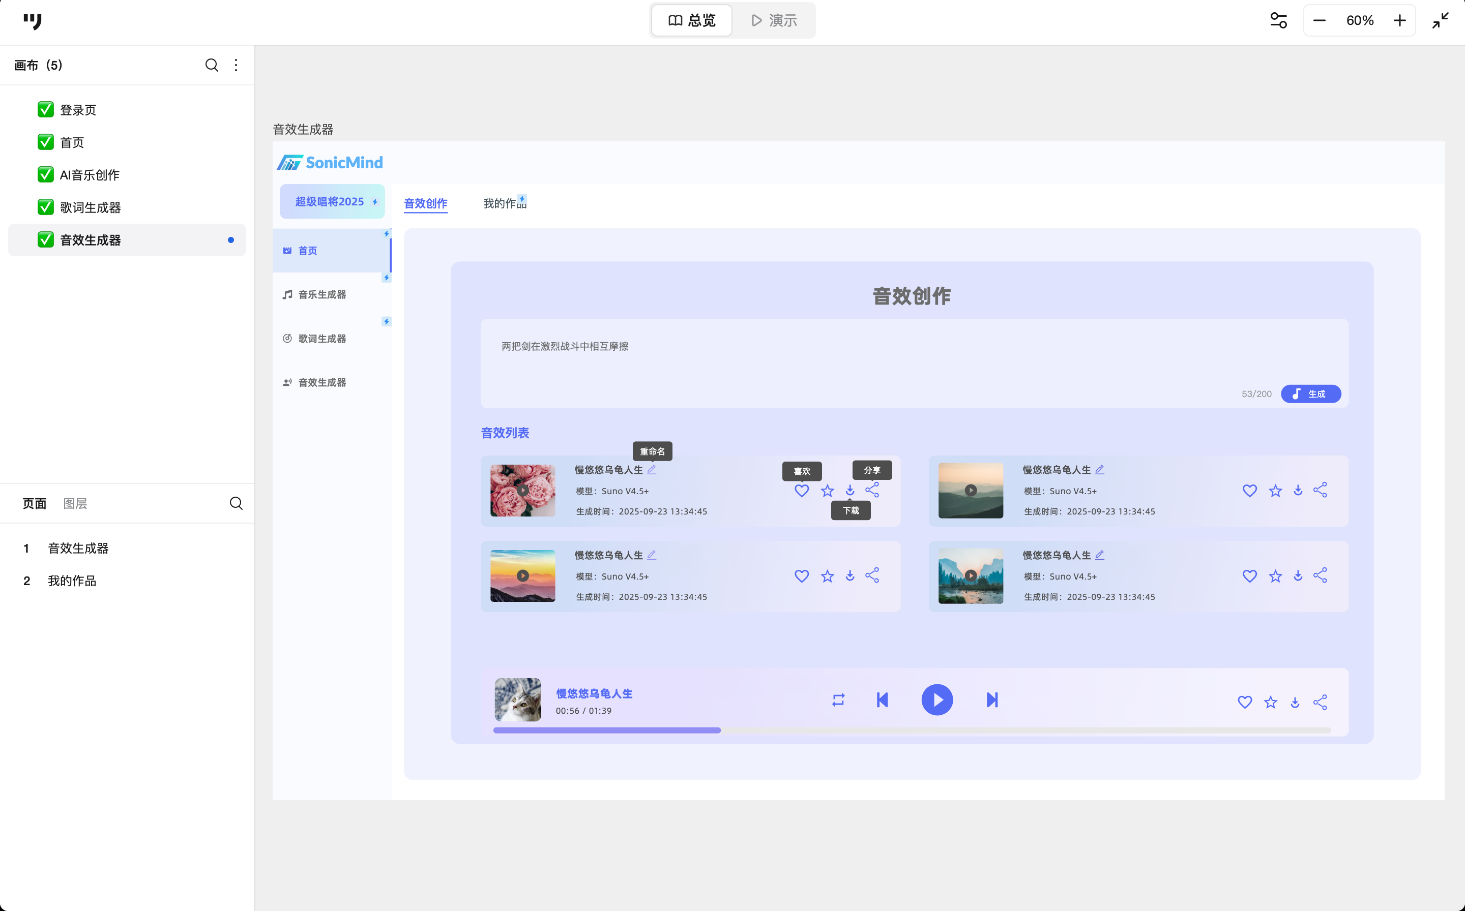Toggle the AI音乐创作 green checkbox
Screen dimensions: 1465x911
coord(46,175)
